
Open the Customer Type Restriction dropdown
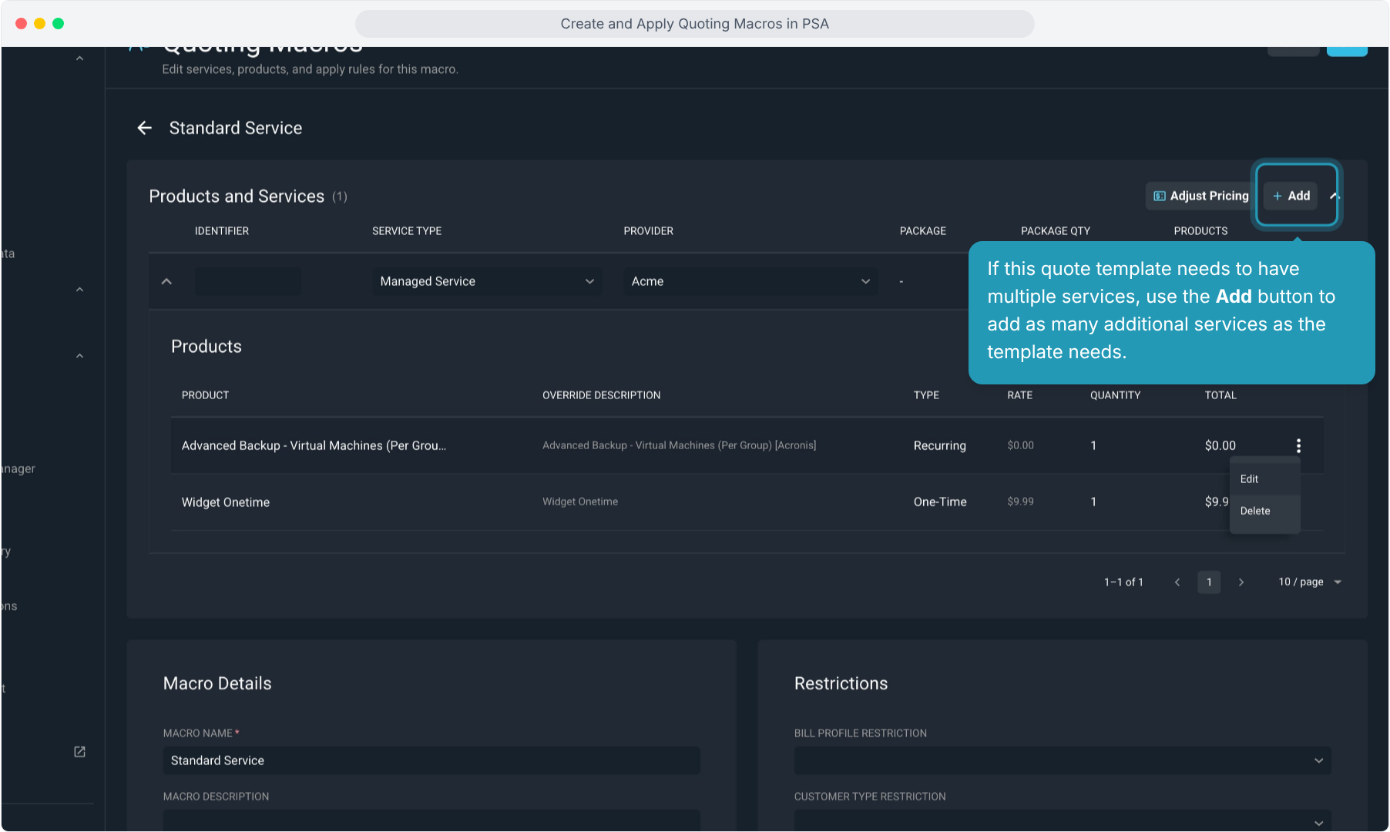(1063, 821)
